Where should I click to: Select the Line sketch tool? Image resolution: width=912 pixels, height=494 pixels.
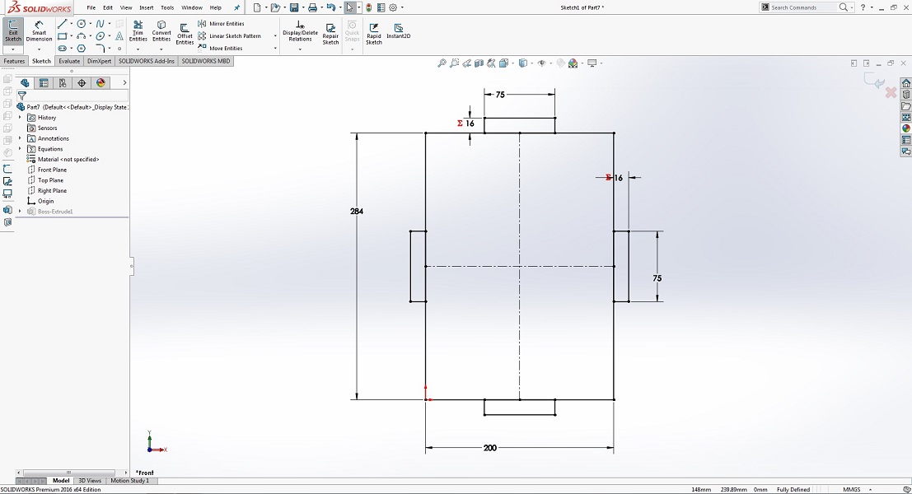[x=63, y=24]
